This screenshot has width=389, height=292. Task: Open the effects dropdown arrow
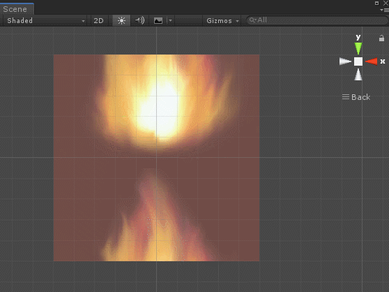(x=170, y=21)
